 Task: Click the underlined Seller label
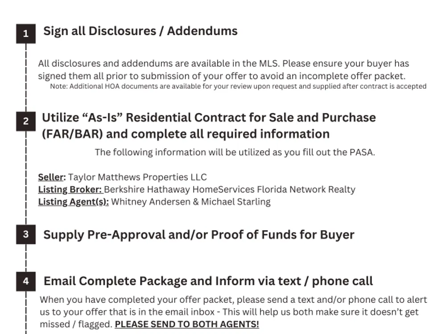point(52,177)
